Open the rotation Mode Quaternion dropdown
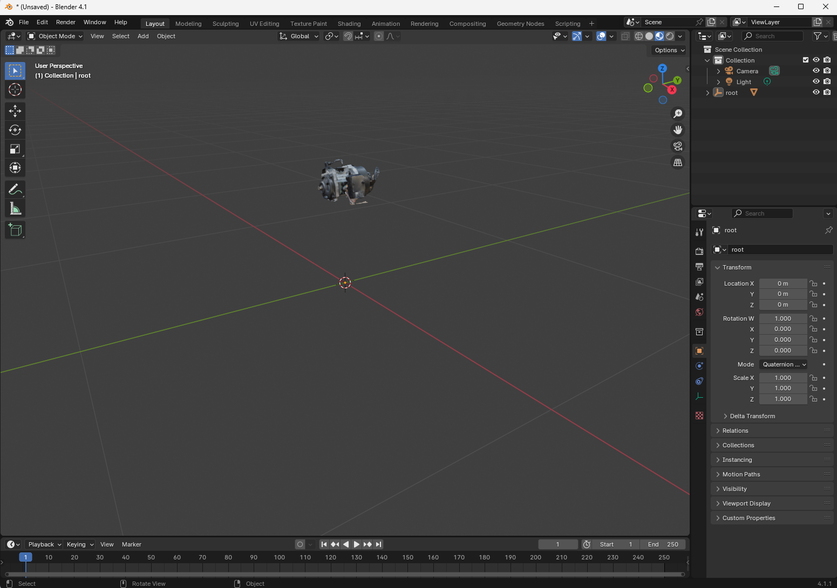Viewport: 837px width, 588px height. coord(783,364)
